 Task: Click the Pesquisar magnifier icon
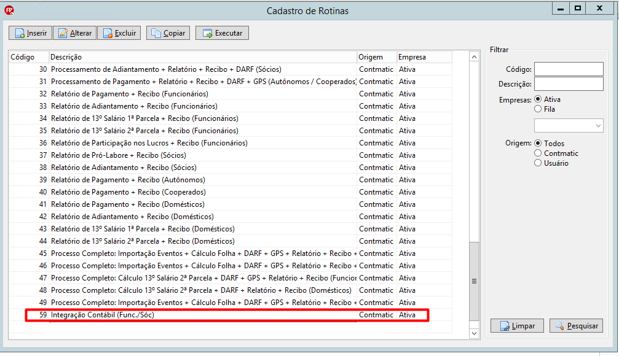tap(559, 326)
